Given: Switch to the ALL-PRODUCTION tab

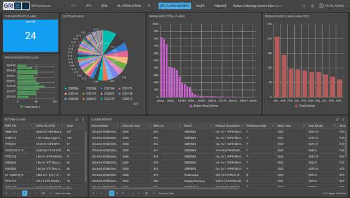Looking at the screenshot, I should [x=129, y=6].
